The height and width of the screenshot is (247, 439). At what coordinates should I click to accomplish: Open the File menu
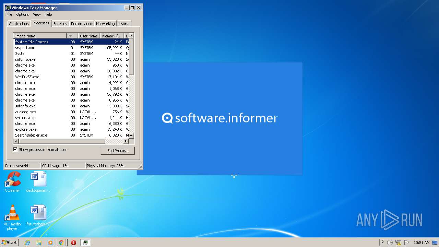click(9, 14)
